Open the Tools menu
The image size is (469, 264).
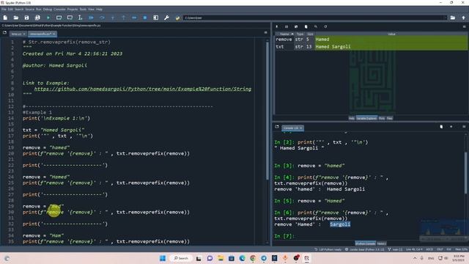coord(83,10)
